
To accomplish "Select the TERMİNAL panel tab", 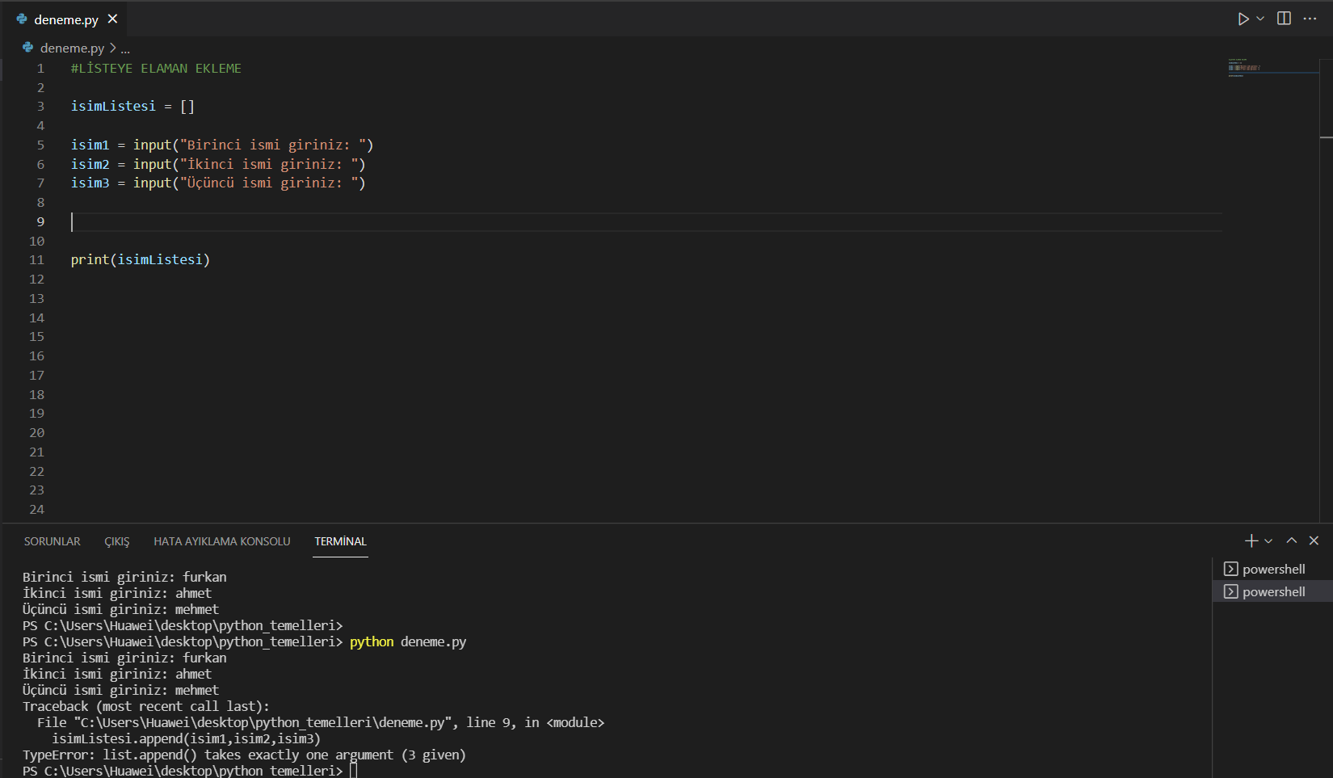I will (x=340, y=541).
